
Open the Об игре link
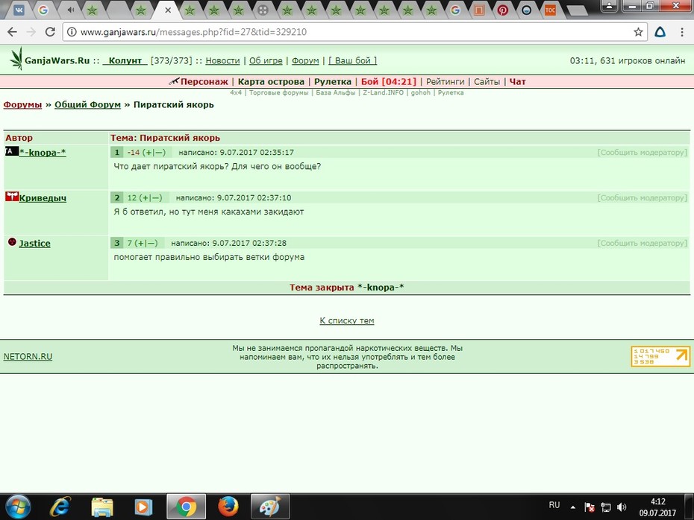point(266,60)
